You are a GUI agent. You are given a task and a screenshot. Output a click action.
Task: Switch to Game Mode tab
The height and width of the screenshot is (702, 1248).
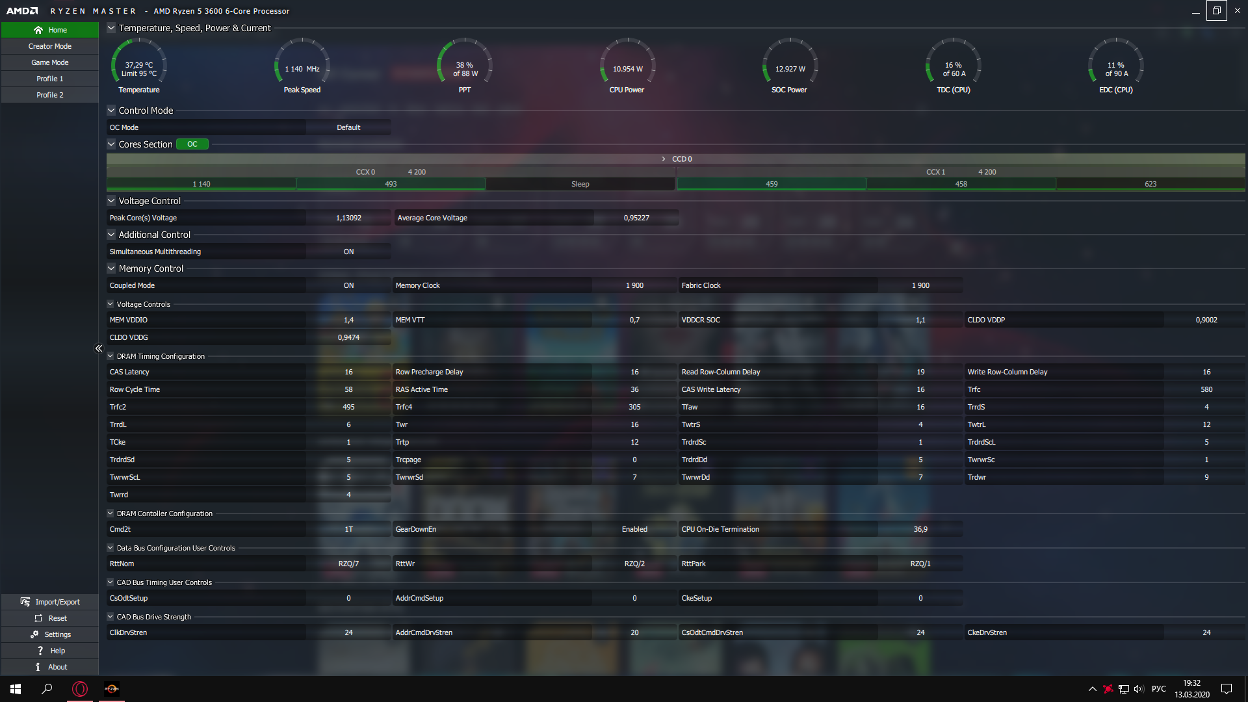[50, 62]
